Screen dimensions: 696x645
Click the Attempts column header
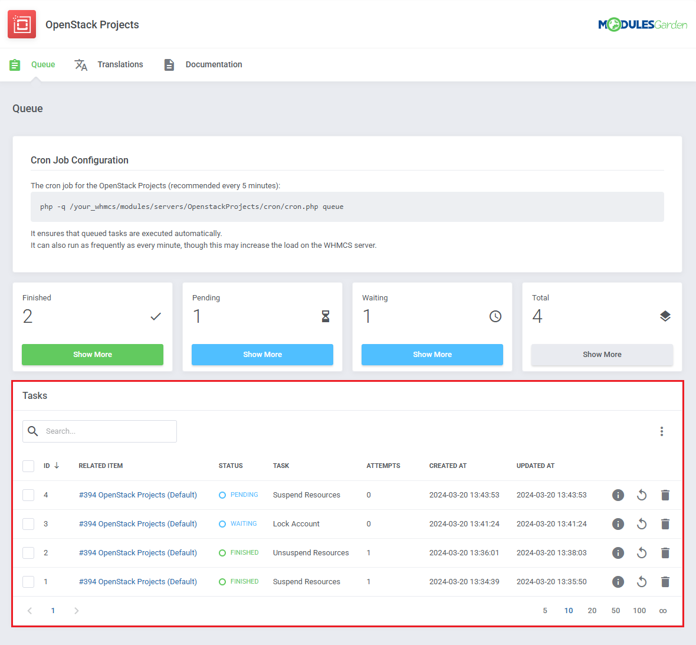(x=383, y=466)
